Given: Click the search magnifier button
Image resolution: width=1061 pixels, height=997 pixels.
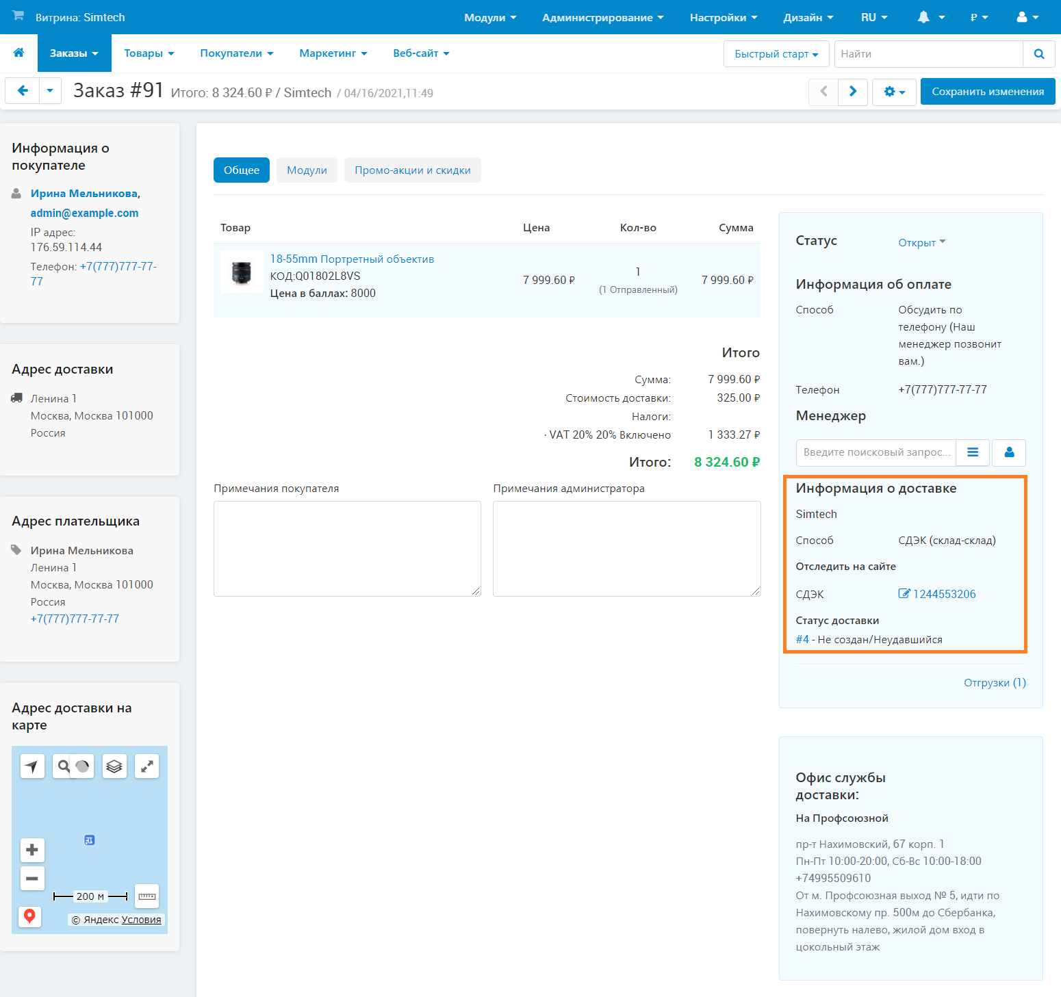Looking at the screenshot, I should [x=1038, y=54].
